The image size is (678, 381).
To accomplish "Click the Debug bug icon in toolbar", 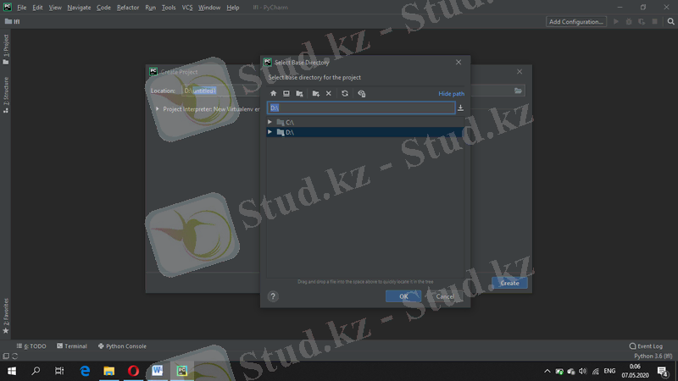I will click(x=629, y=22).
